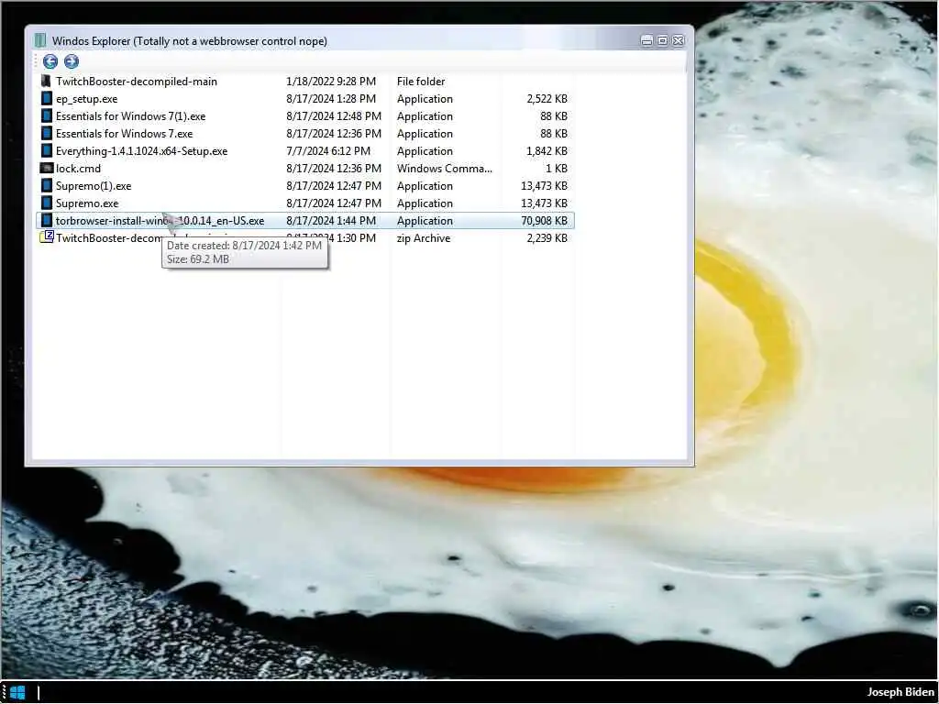The image size is (939, 704).
Task: Click the Windos Explorer title bar icon
Action: [40, 40]
